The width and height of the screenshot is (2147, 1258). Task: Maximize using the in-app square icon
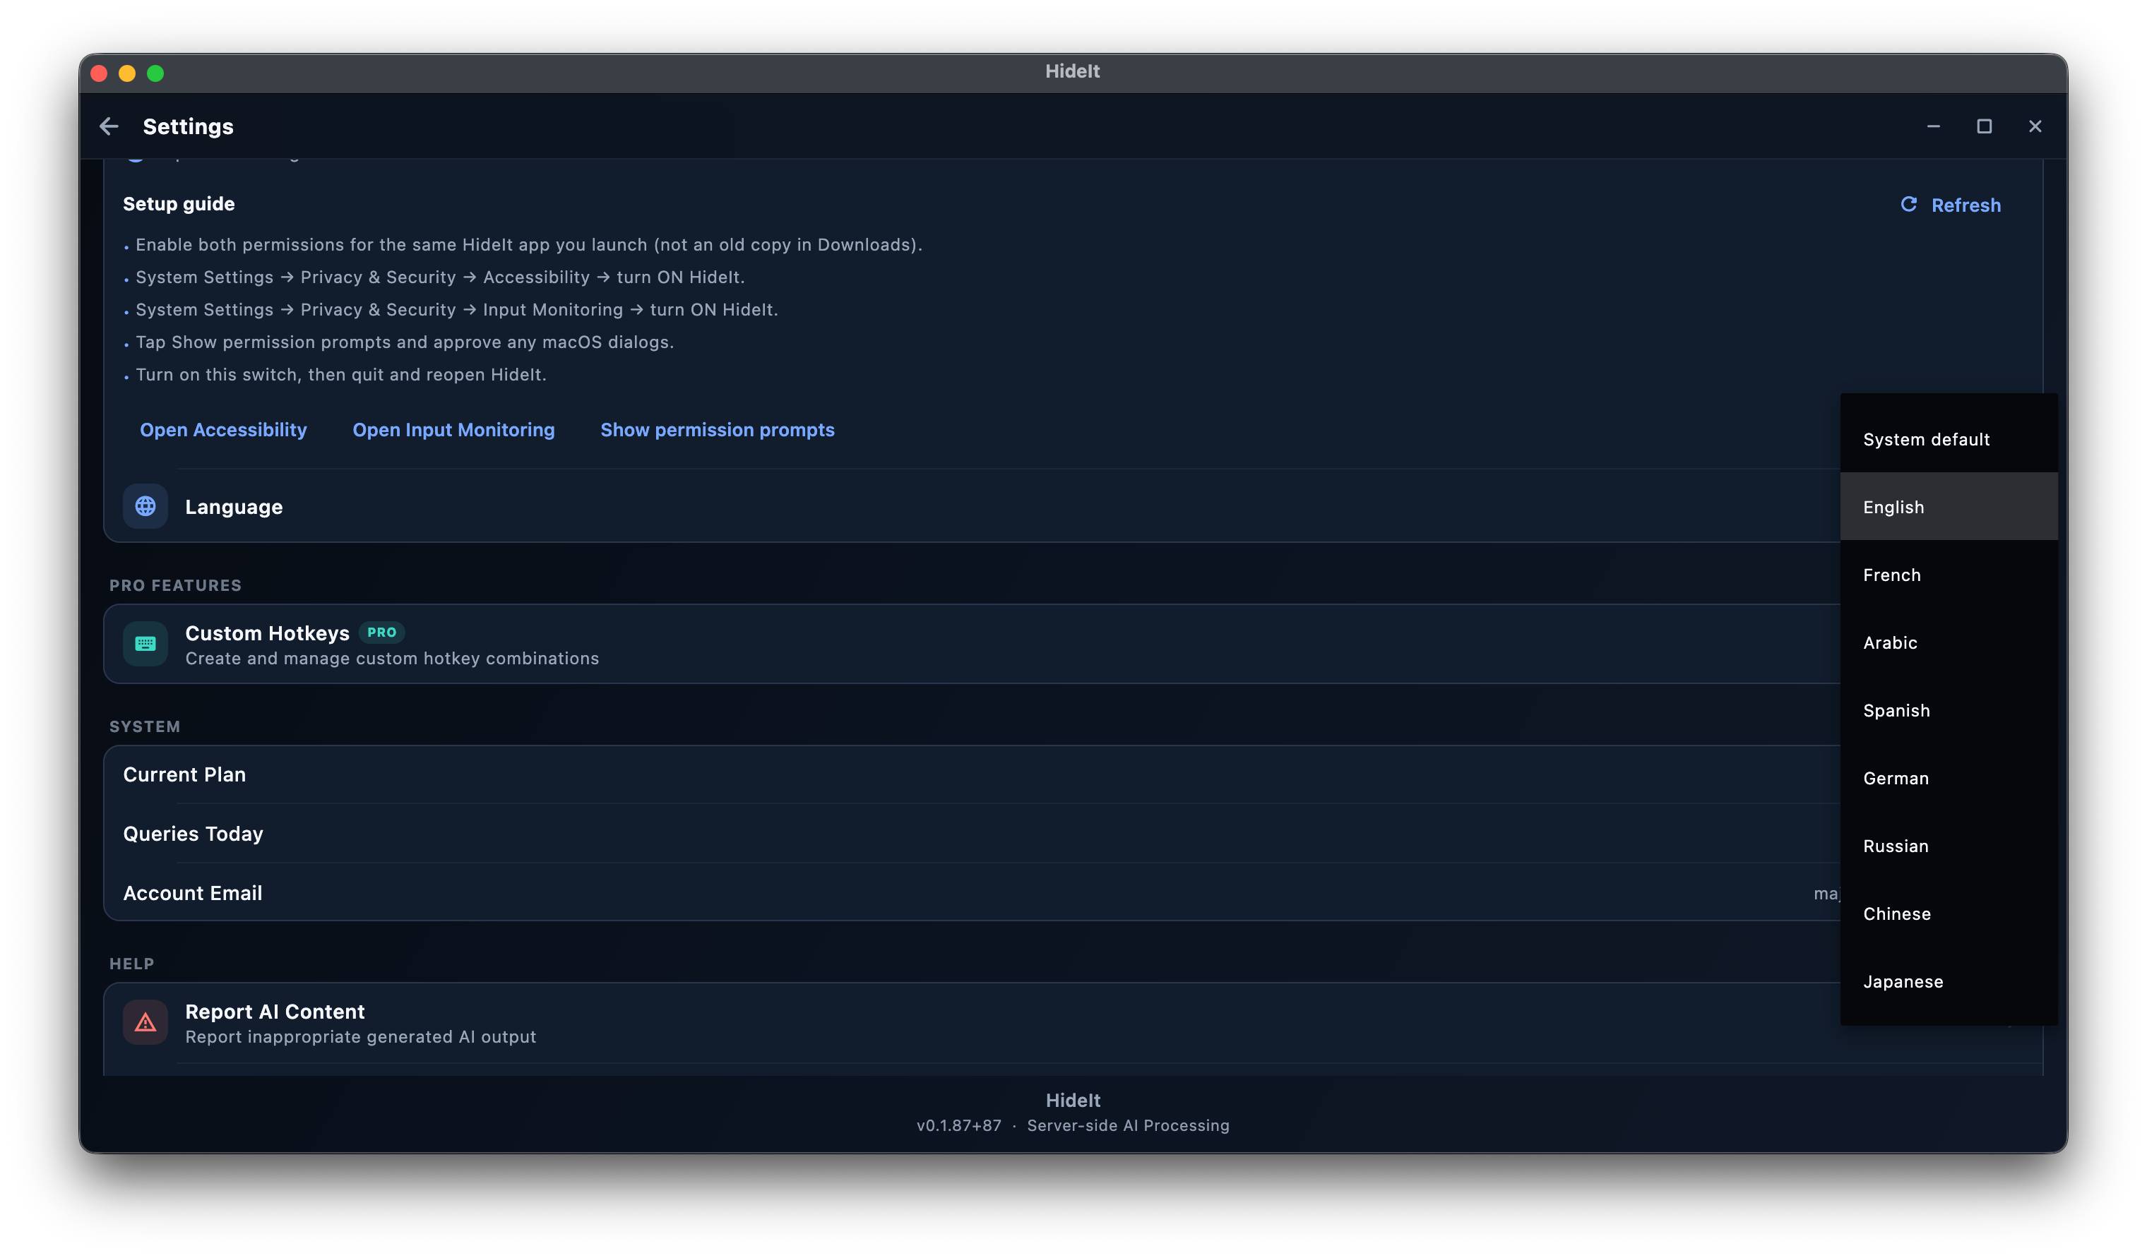point(1985,126)
